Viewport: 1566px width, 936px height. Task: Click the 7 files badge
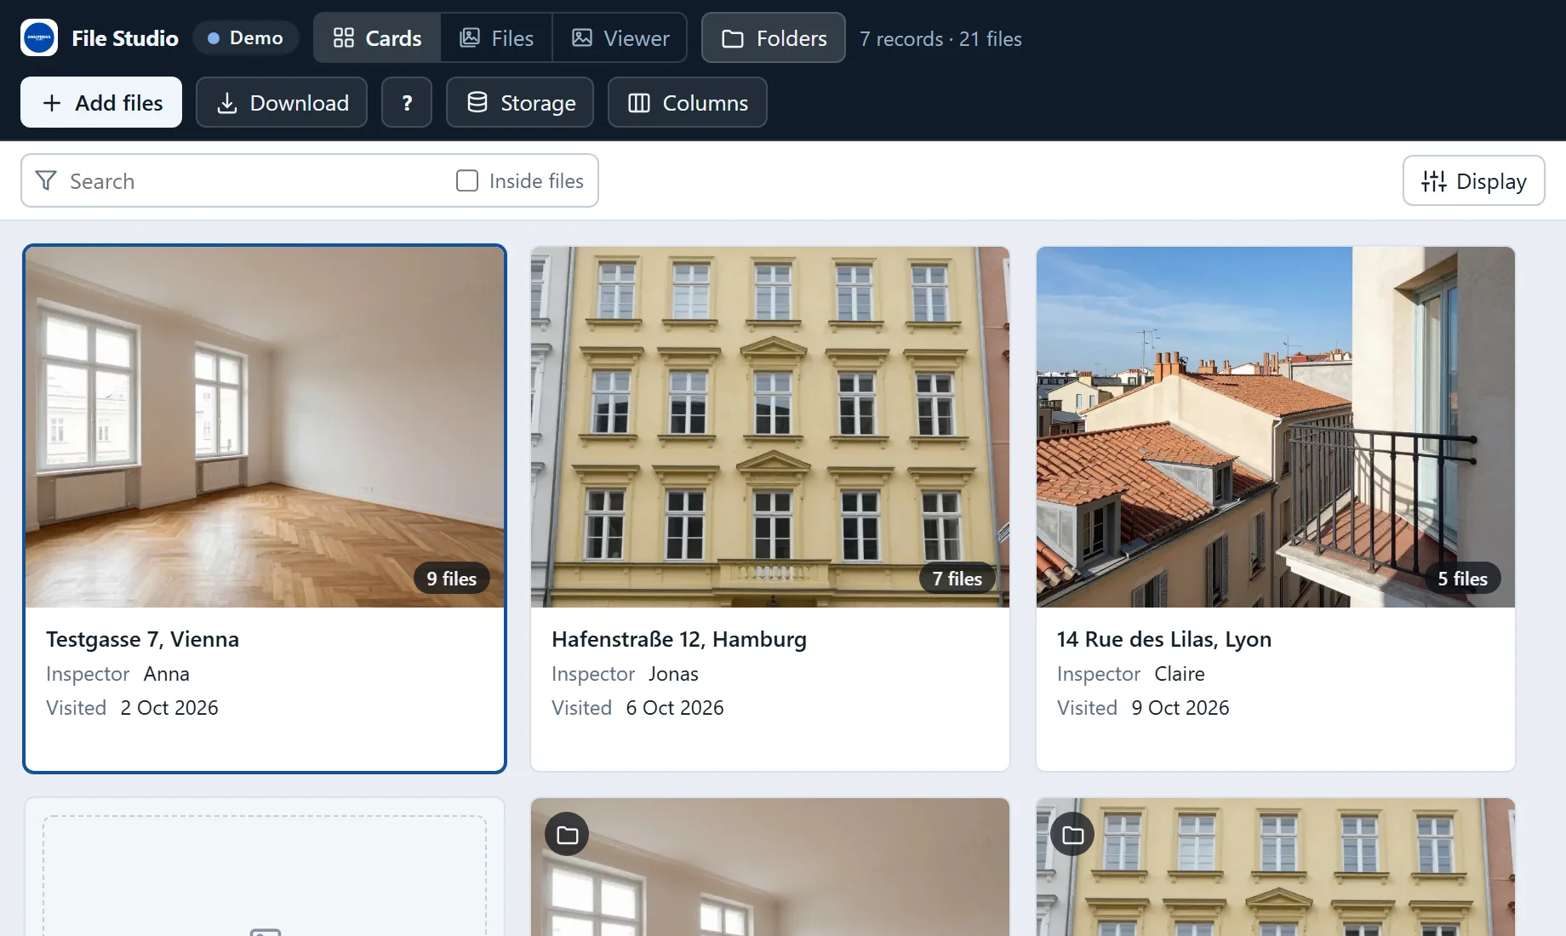[957, 579]
